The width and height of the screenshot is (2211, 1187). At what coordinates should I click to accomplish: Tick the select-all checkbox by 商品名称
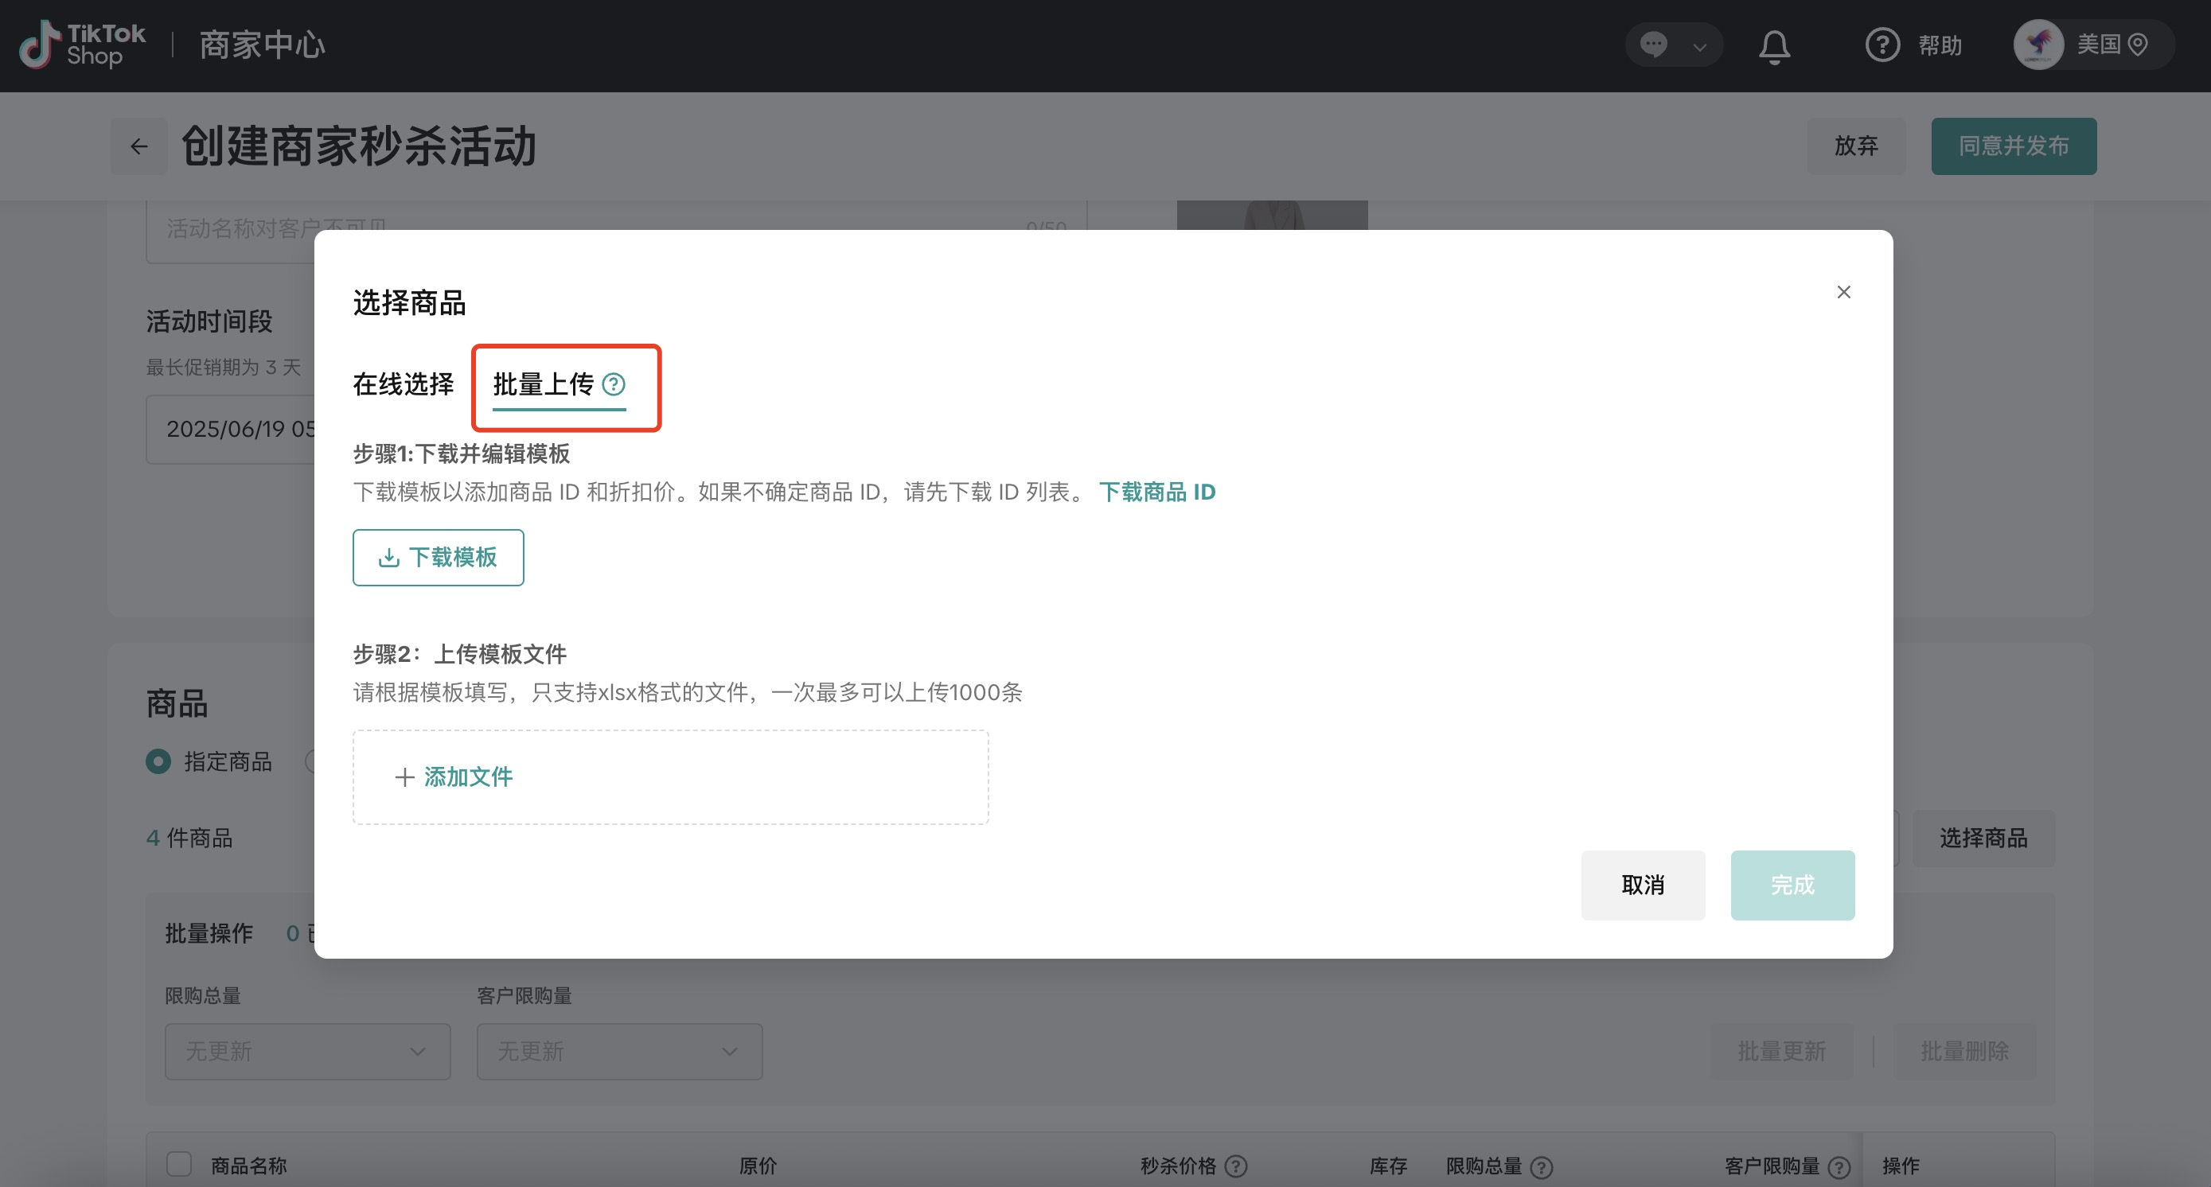pyautogui.click(x=178, y=1165)
